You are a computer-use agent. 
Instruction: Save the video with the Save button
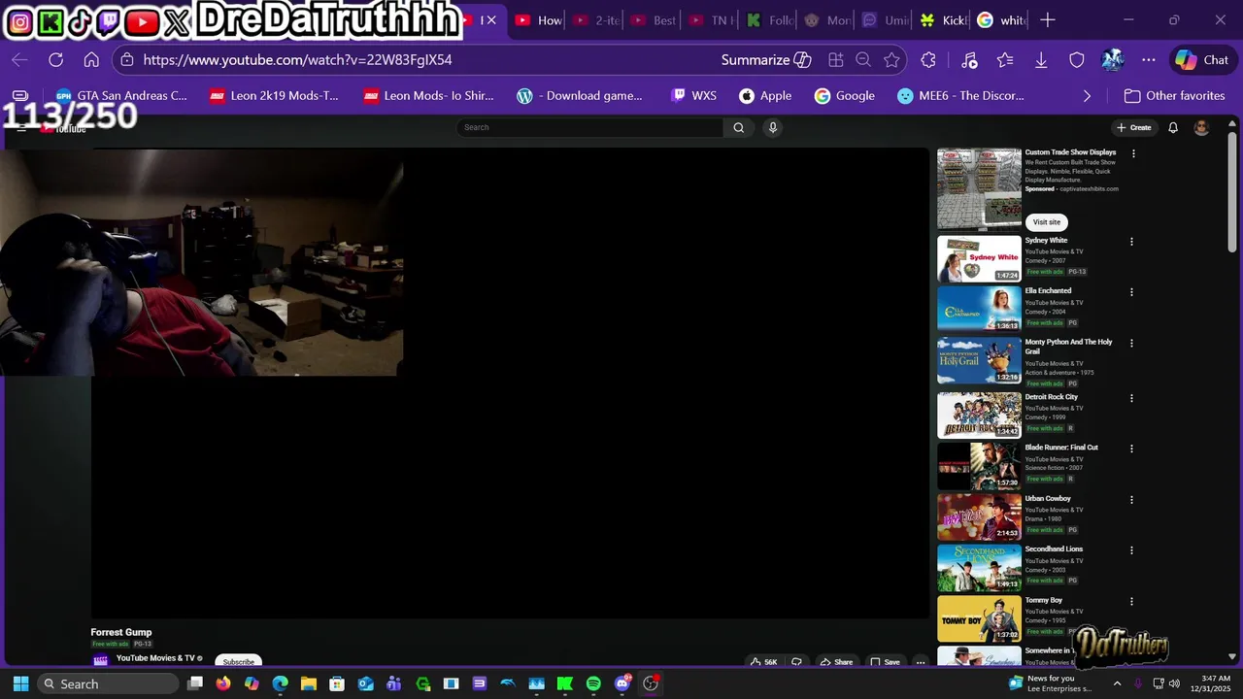coord(885,662)
